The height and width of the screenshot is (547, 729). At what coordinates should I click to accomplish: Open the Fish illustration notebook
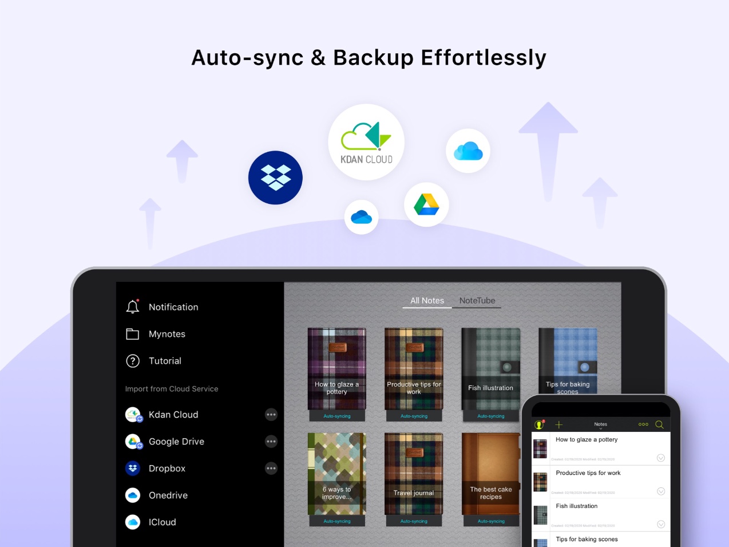tap(491, 369)
